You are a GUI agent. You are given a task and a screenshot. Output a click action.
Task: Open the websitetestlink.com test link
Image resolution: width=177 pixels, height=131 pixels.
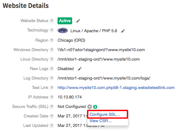(x=116, y=87)
